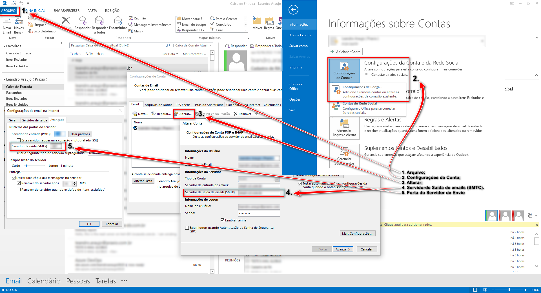Screen dimensions: 541x293
Task: Click the search magnifier in Pesquisar box
Action: coord(168,45)
